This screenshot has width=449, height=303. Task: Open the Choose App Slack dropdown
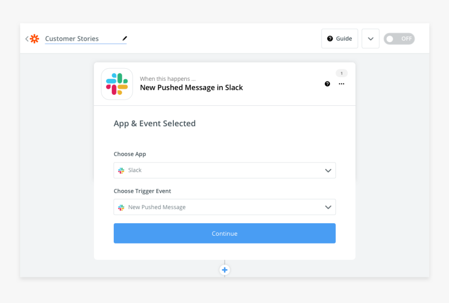pyautogui.click(x=224, y=170)
